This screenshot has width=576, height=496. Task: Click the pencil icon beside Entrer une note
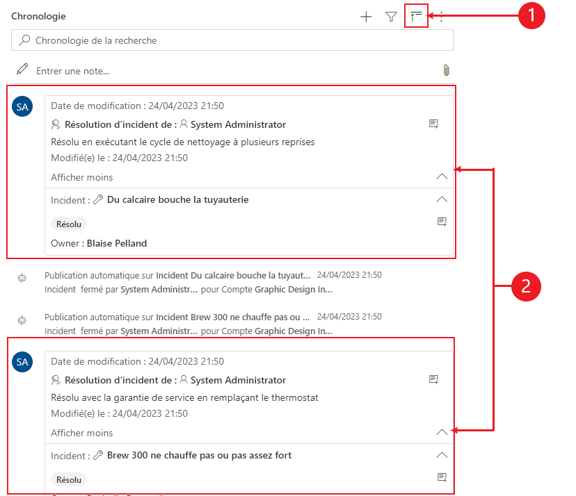click(x=22, y=69)
